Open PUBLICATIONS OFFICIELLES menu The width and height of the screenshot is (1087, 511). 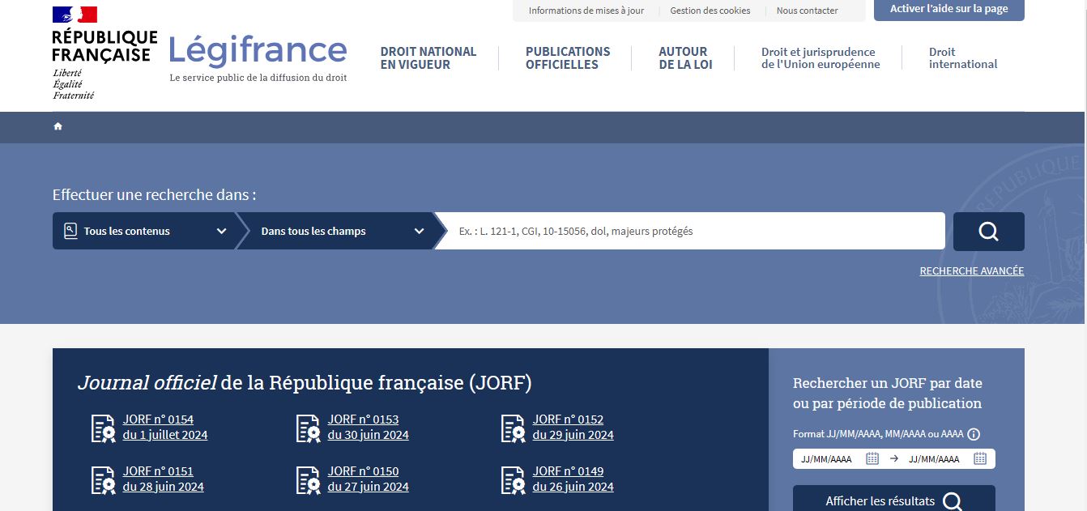(x=568, y=58)
